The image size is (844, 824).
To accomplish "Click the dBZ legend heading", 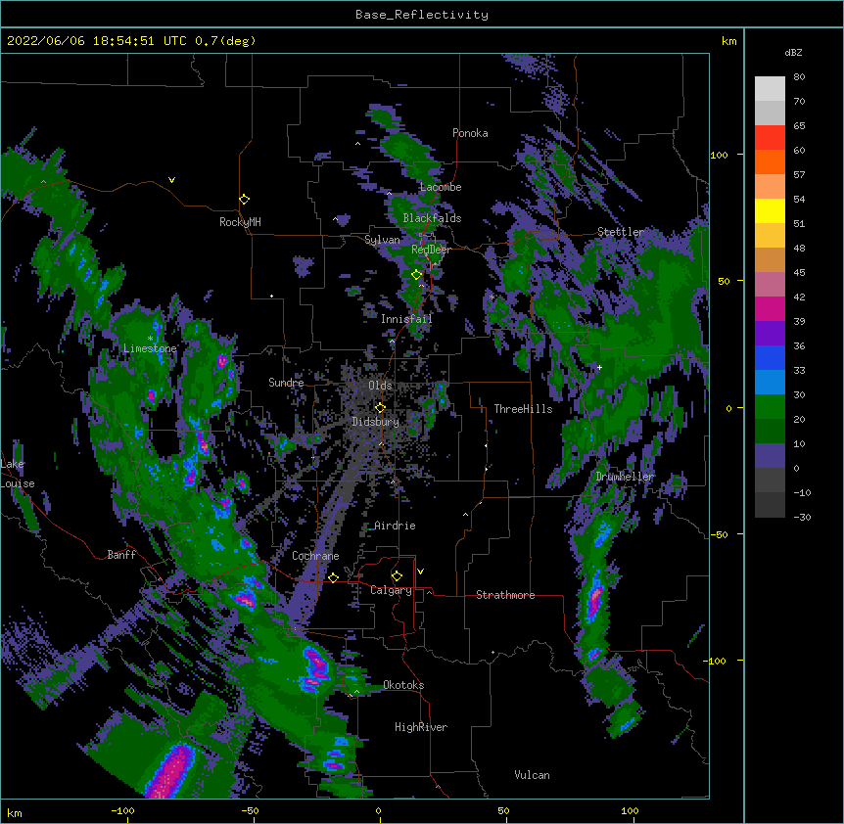I will [793, 53].
